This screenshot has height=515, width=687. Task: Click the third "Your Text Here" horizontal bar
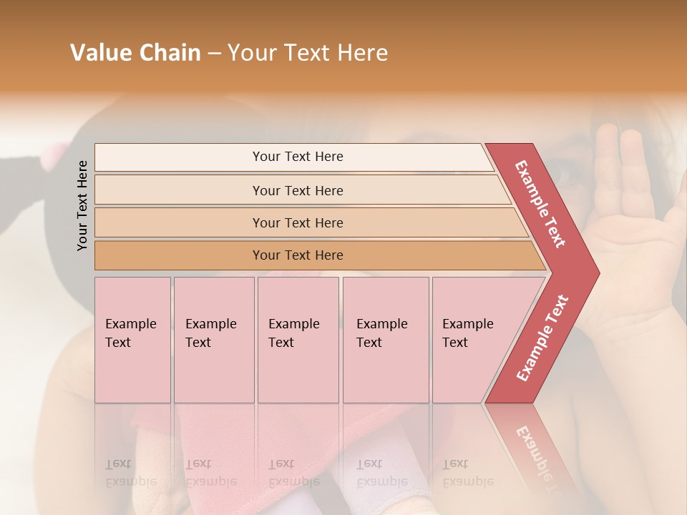[298, 222]
